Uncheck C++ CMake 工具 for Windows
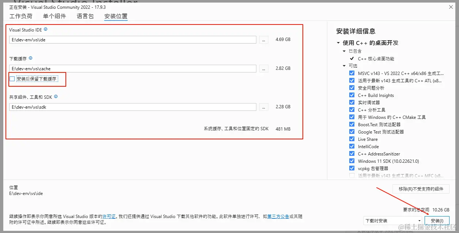Viewport: 459px width, 233px height. pos(352,117)
